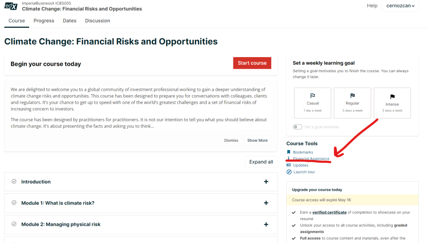The image size is (427, 243).
Task: Click the edX logo icon
Action: 10,6
